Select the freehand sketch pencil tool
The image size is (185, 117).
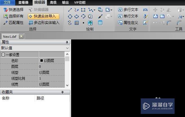[77, 10]
